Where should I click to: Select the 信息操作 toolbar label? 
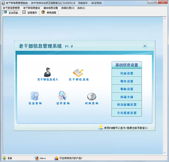click(32, 13)
